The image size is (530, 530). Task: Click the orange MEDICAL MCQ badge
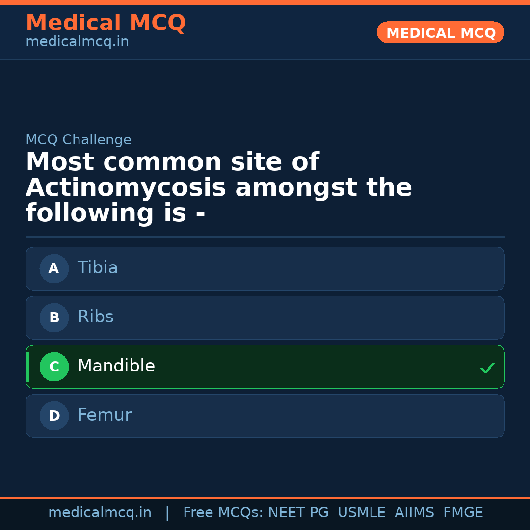click(440, 32)
